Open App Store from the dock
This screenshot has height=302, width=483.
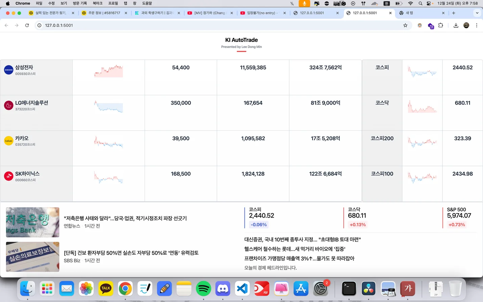[301, 288]
